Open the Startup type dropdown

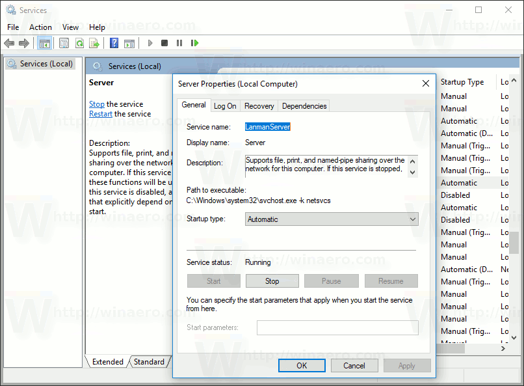pyautogui.click(x=413, y=219)
